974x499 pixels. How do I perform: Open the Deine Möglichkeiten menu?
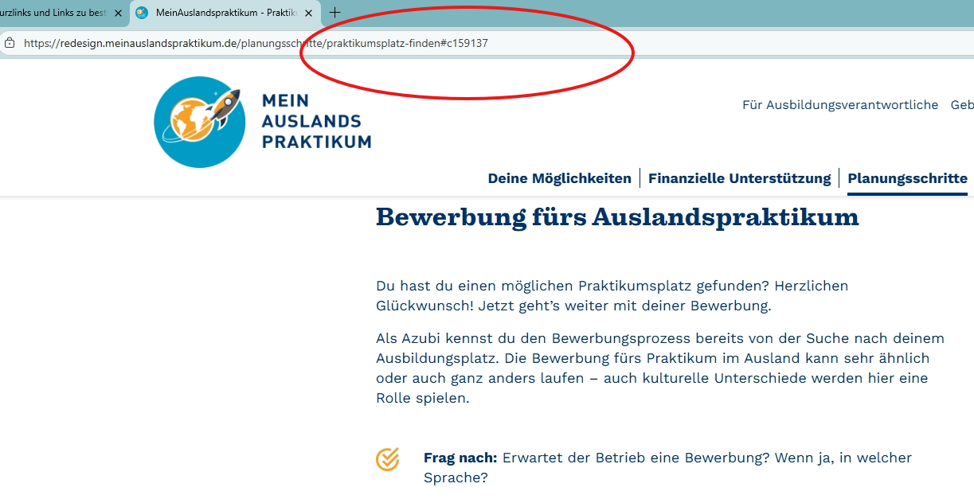point(559,178)
